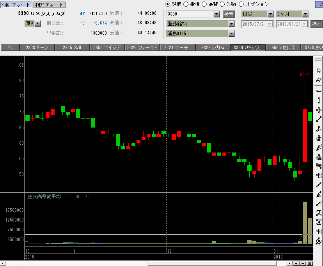Viewport: 323px width, 266px height.
Task: Switch to the 3323 レカム tab
Action: [x=213, y=48]
